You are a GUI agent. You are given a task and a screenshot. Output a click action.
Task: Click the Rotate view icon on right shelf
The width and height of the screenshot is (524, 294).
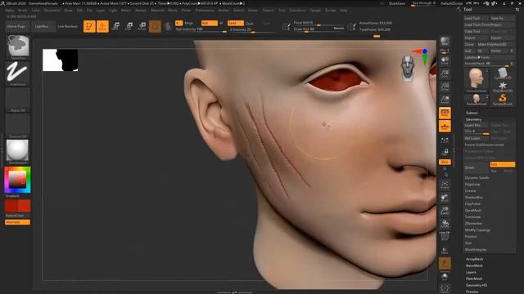click(x=445, y=224)
